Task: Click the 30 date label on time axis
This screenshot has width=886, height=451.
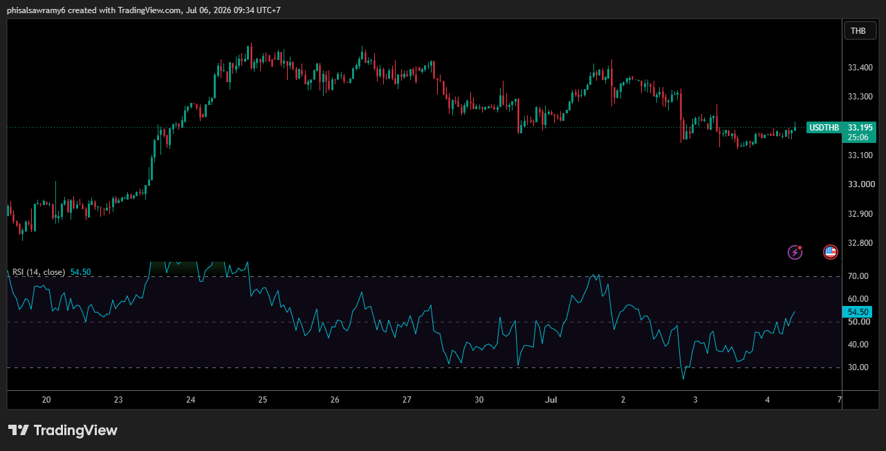Action: 479,400
